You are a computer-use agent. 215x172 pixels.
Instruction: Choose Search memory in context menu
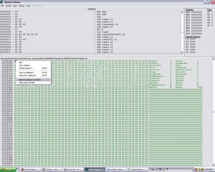tap(33, 68)
